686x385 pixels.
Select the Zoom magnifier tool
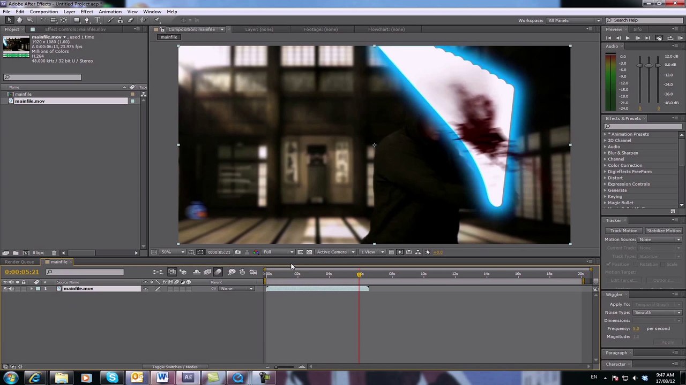29,20
